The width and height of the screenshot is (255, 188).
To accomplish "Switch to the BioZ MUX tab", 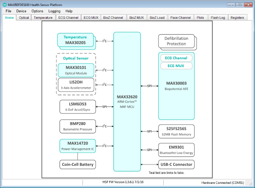I will (x=137, y=18).
